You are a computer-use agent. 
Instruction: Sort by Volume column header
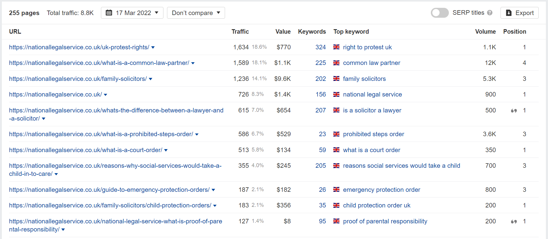(486, 32)
